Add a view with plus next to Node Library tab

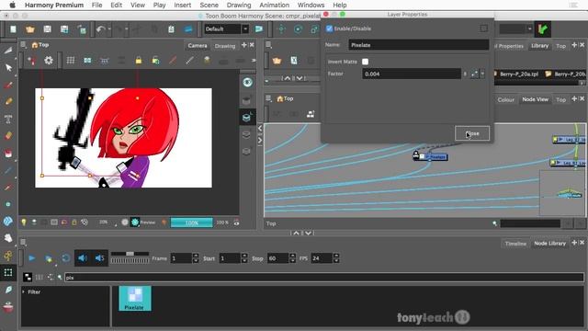(x=574, y=243)
